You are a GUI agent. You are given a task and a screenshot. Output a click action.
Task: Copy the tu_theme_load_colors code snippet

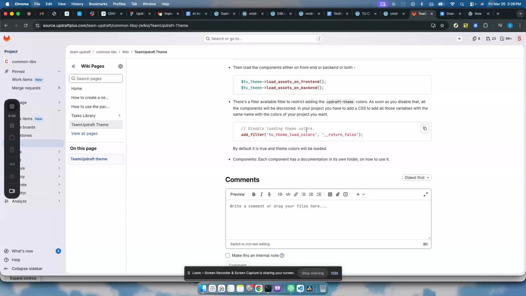pos(424,129)
